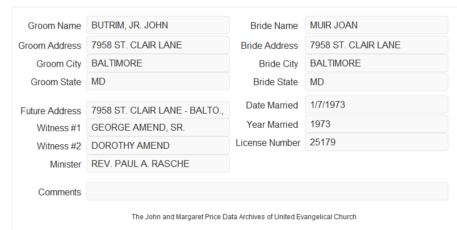Select the Date Married field
The height and width of the screenshot is (230, 457).
pyautogui.click(x=376, y=104)
